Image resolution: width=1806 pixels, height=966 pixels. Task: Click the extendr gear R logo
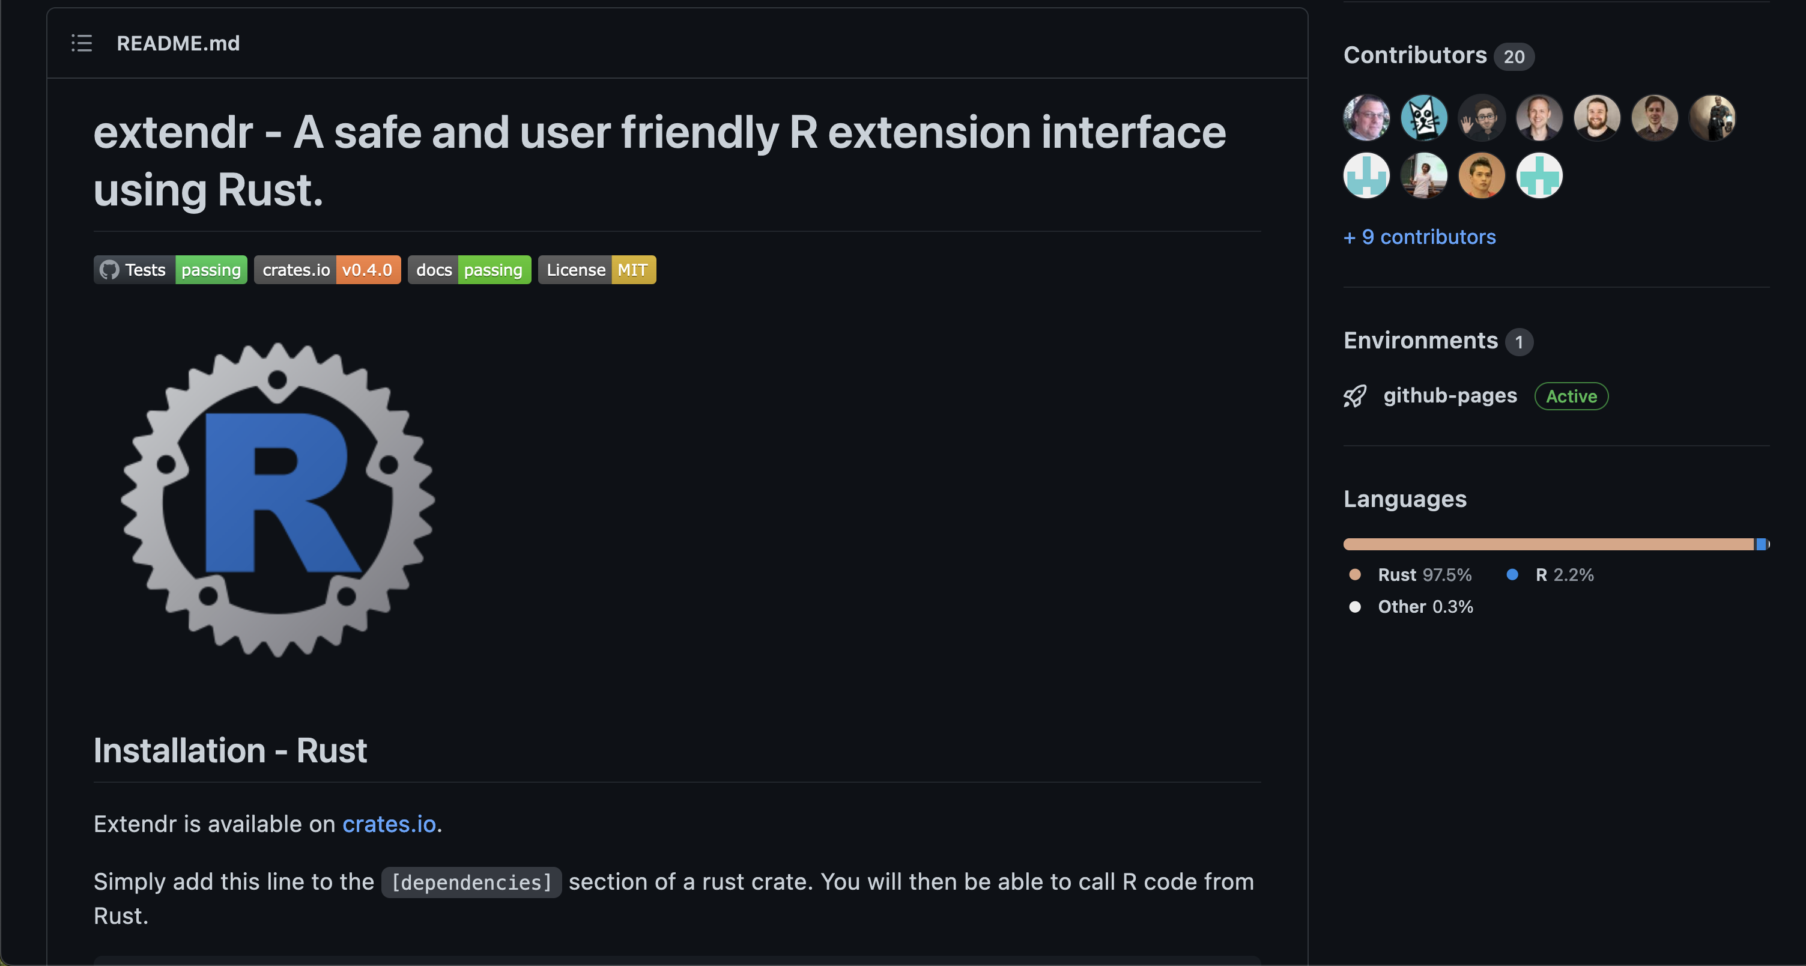[277, 499]
